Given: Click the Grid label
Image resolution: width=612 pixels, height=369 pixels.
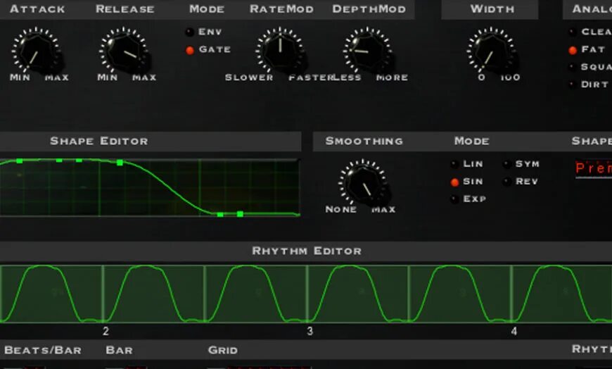Looking at the screenshot, I should (x=223, y=350).
